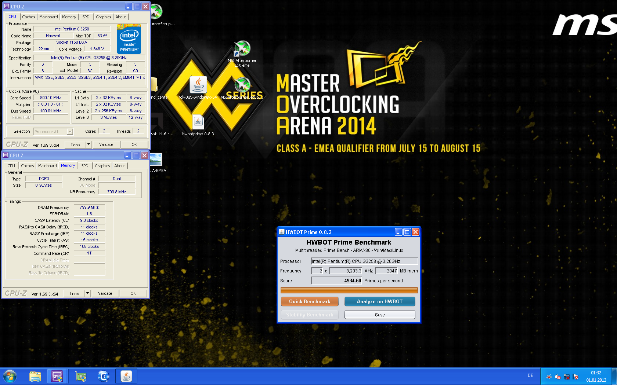
Task: Switch to Mainboard tab in upper CPU-Z window
Action: tap(48, 17)
